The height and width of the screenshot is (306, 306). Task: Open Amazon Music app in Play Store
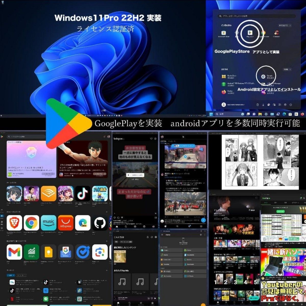click(x=48, y=223)
